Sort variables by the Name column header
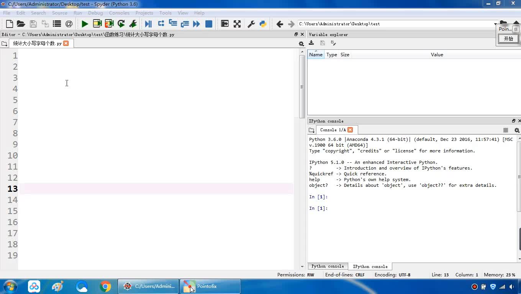This screenshot has width=521, height=294. point(316,55)
